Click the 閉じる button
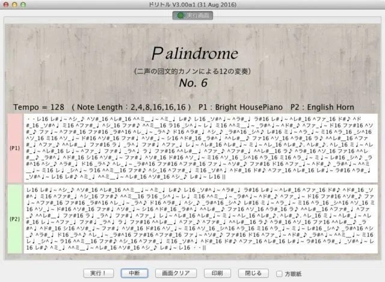Viewport: 385px width, 282px height. click(253, 273)
